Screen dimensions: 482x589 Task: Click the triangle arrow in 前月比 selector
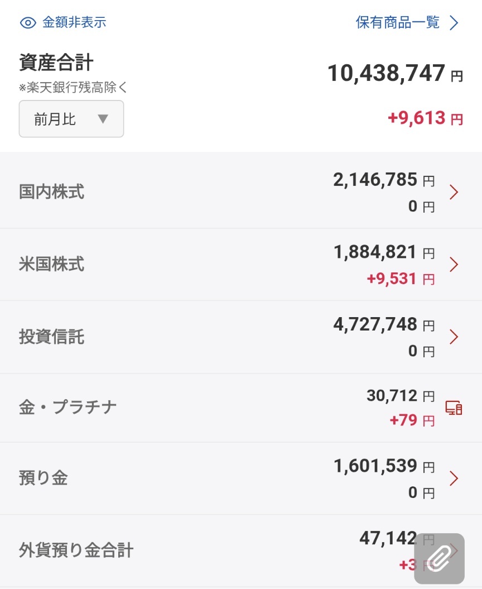103,119
